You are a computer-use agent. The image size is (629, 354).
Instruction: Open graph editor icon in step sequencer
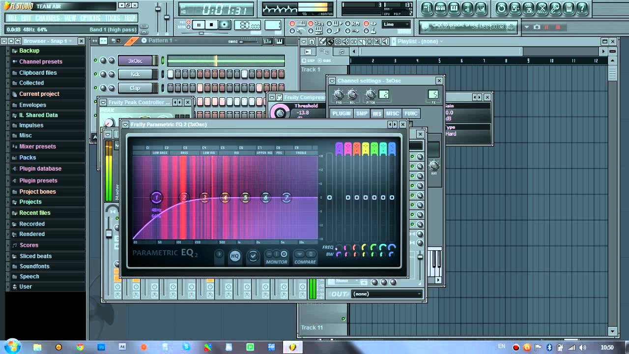[267, 41]
